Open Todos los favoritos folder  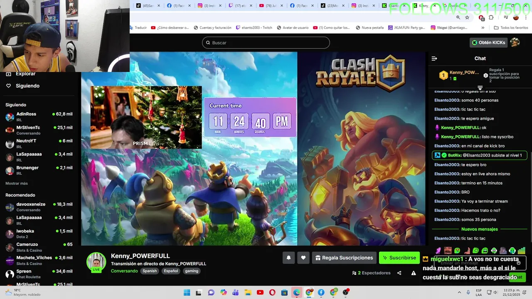[x=511, y=28]
